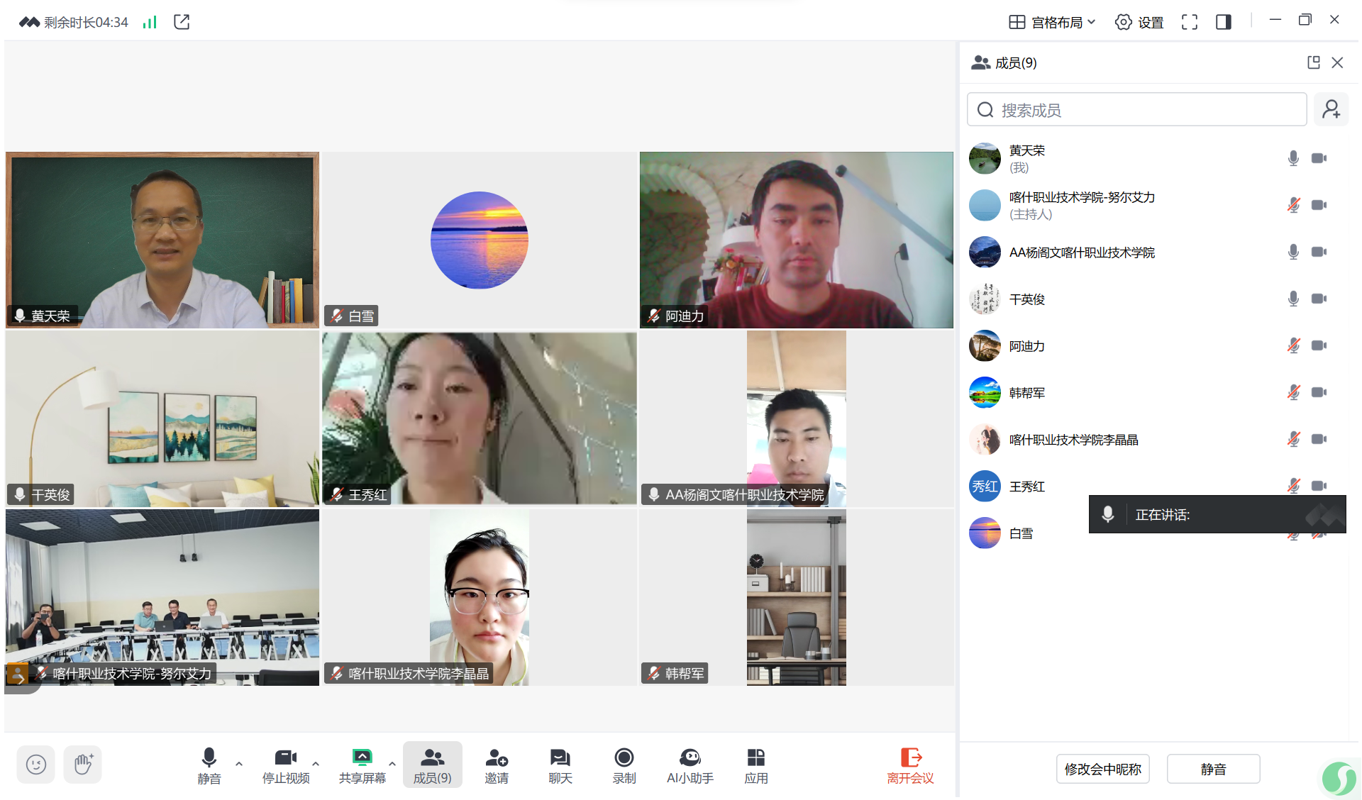This screenshot has width=1362, height=800.
Task: Open the 聊天 chat window
Action: [560, 765]
